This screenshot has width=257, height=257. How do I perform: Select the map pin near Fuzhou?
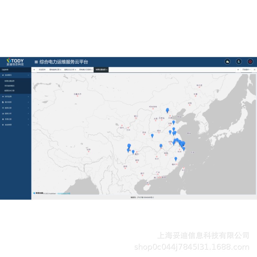click(x=176, y=159)
